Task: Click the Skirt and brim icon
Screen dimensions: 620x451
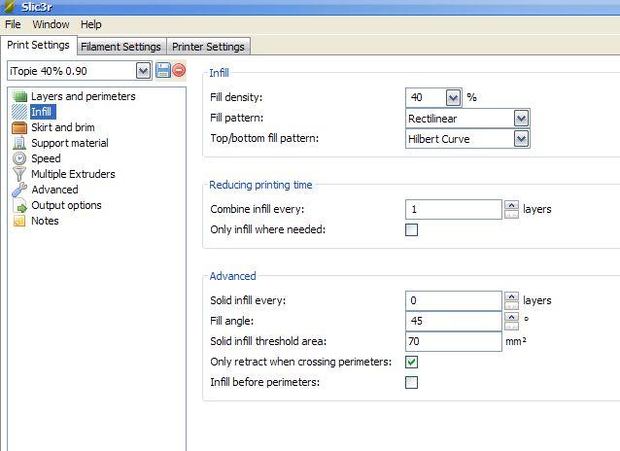Action: [x=19, y=127]
